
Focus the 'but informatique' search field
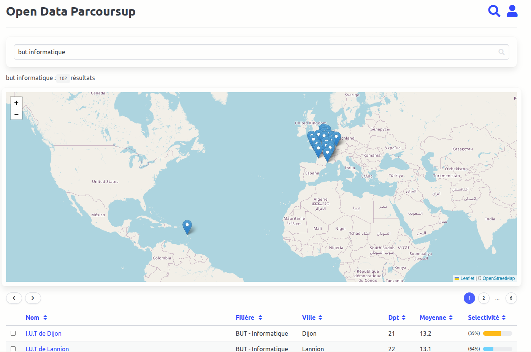coord(255,52)
